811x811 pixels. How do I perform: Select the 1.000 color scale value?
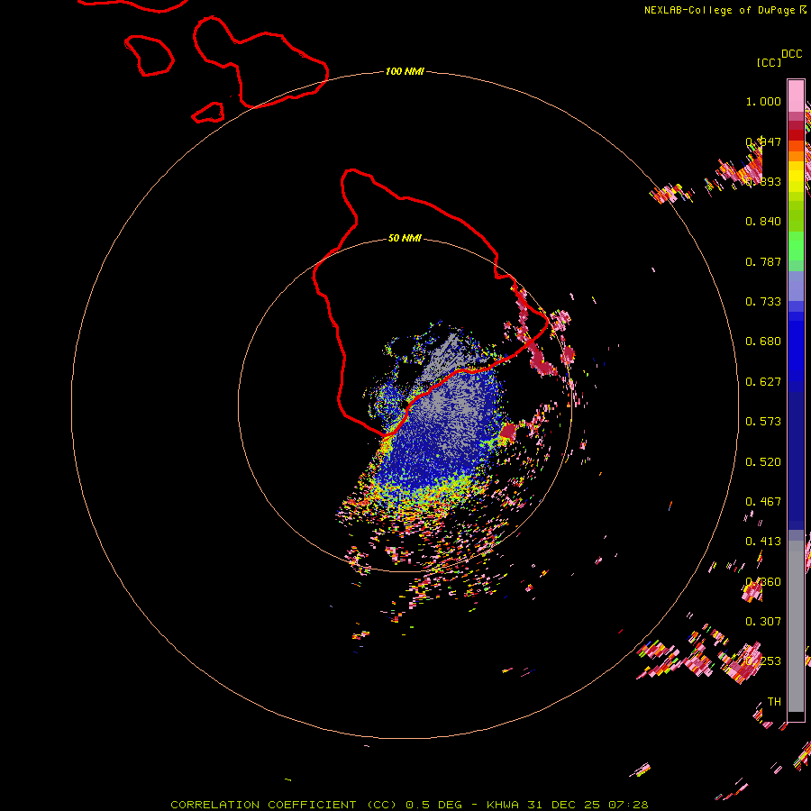763,101
